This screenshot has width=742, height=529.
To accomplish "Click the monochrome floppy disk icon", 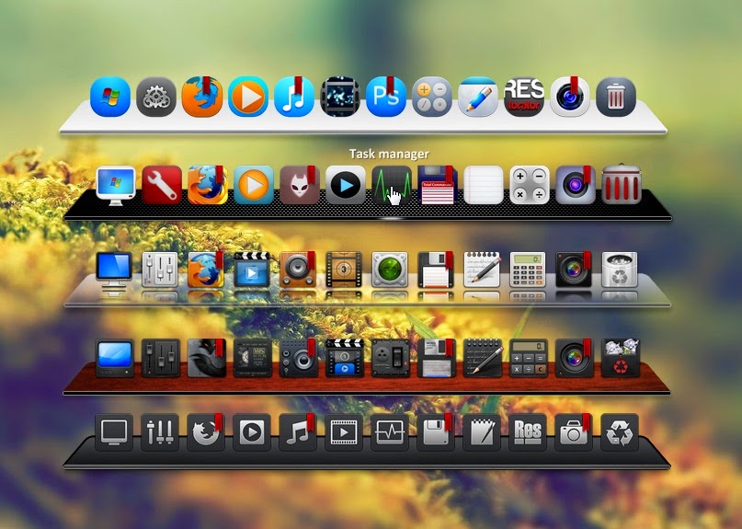I will click(436, 431).
